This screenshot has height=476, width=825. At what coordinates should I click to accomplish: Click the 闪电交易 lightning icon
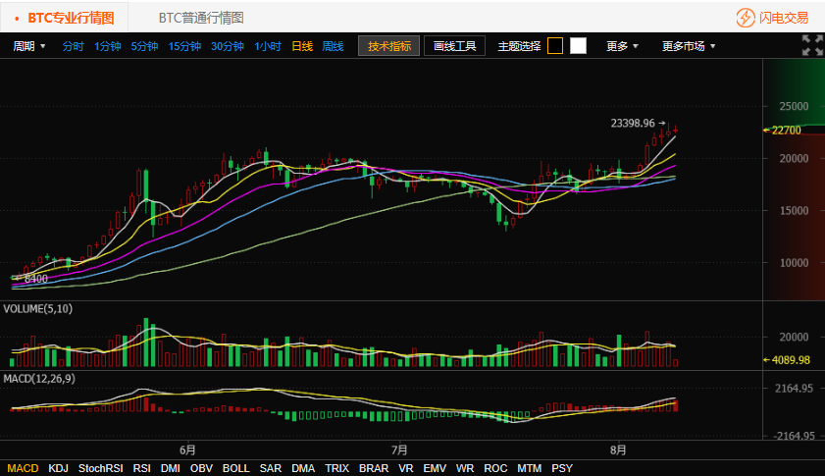coord(747,18)
